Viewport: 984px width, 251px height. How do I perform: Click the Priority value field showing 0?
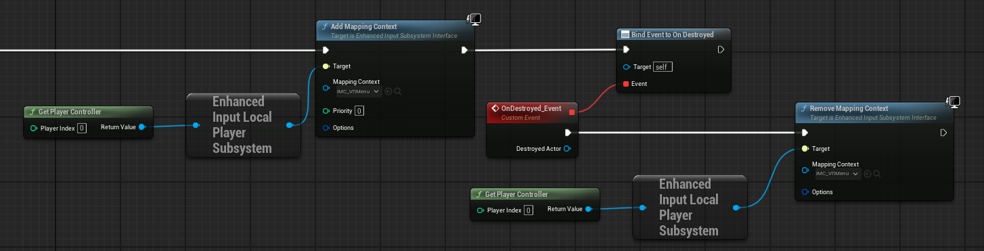[x=359, y=110]
